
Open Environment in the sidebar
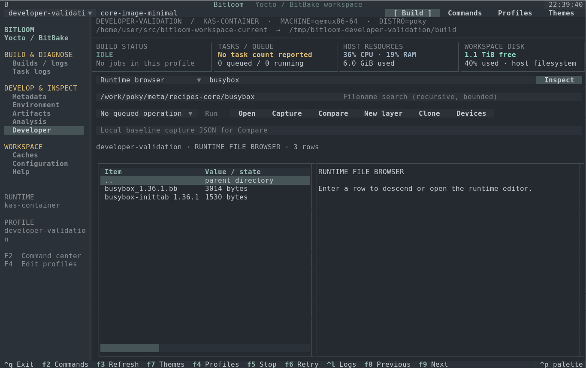point(36,105)
